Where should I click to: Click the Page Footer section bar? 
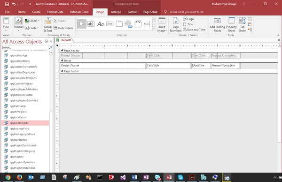169,71
